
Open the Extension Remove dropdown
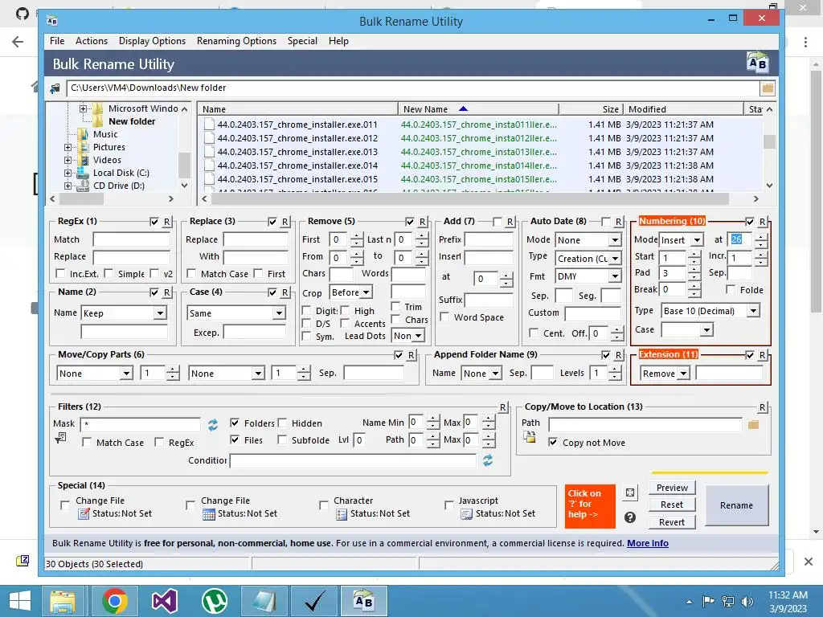pyautogui.click(x=683, y=374)
